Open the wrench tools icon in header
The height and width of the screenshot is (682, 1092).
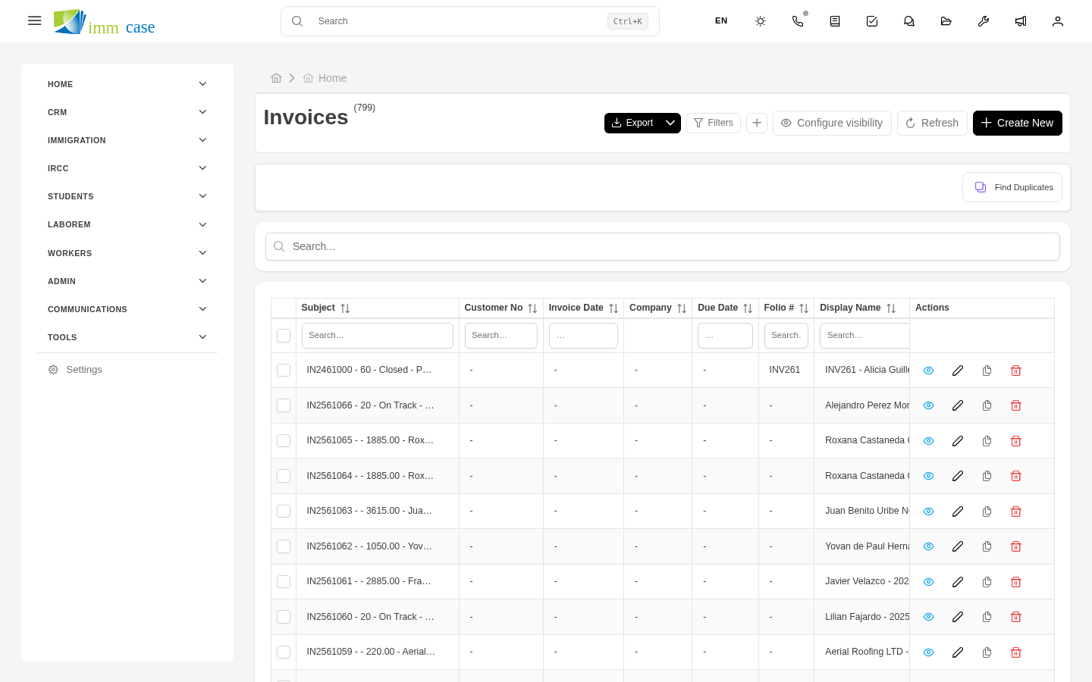point(984,21)
